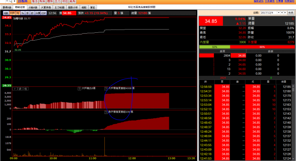Toggle the 浮 button in chart toolbar
Image resolution: width=296 pixels, height=161 pixels.
28,13
